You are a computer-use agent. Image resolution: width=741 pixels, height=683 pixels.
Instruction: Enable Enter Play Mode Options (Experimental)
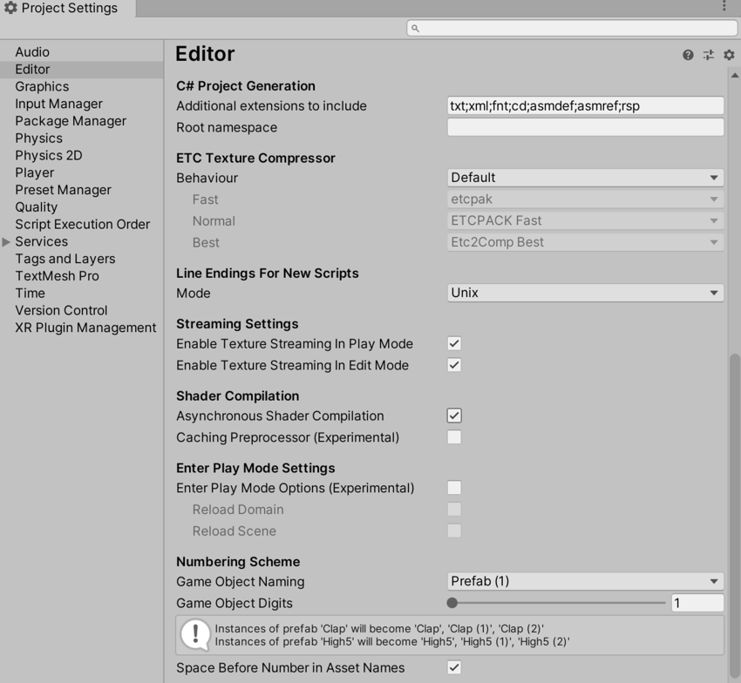pyautogui.click(x=454, y=488)
